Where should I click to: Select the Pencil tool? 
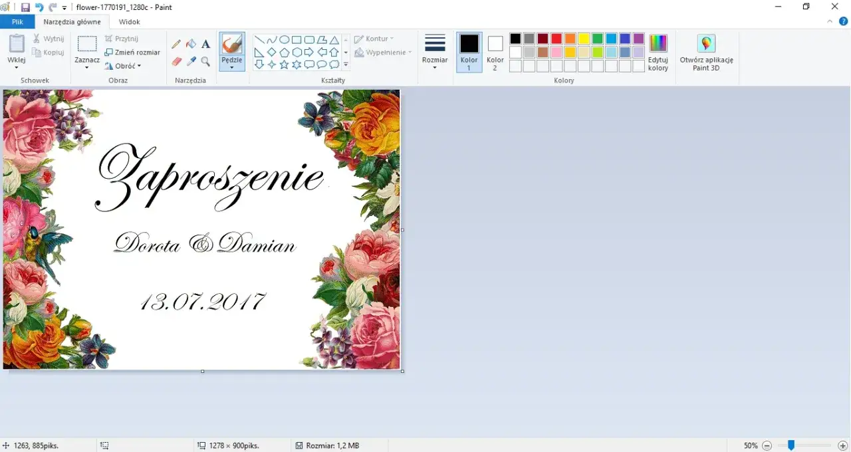pos(176,44)
